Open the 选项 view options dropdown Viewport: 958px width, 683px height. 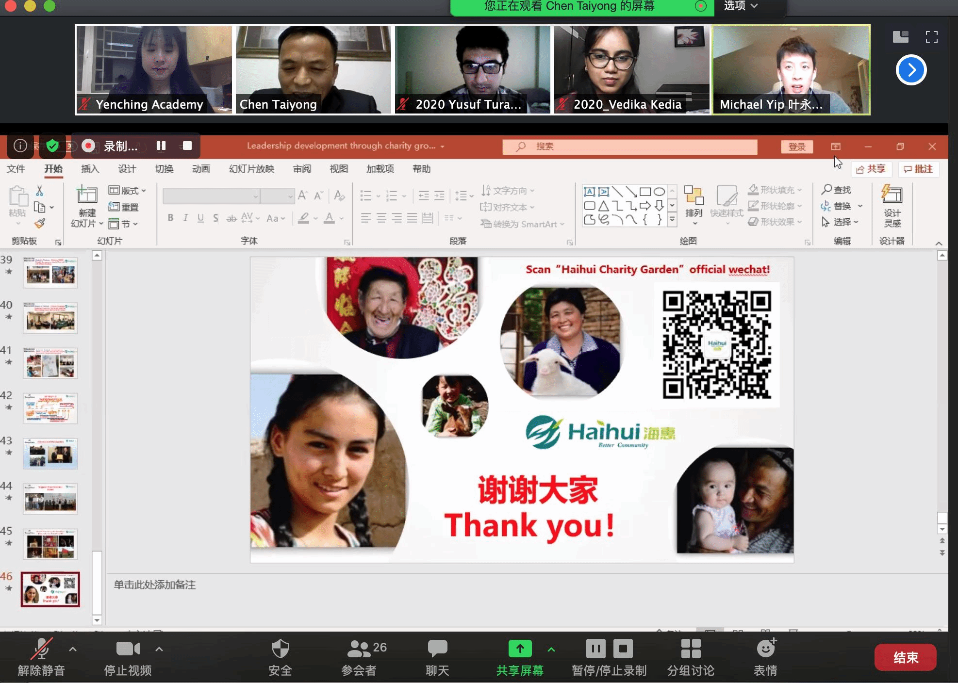741,6
